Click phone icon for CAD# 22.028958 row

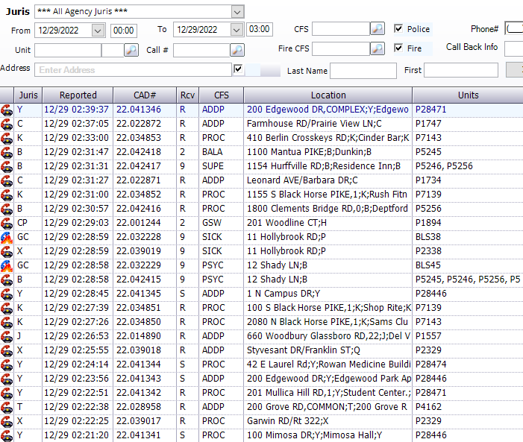(x=7, y=407)
